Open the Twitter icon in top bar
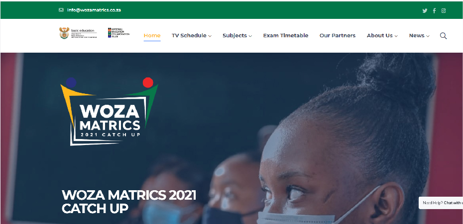This screenshot has height=224, width=463. (x=425, y=11)
